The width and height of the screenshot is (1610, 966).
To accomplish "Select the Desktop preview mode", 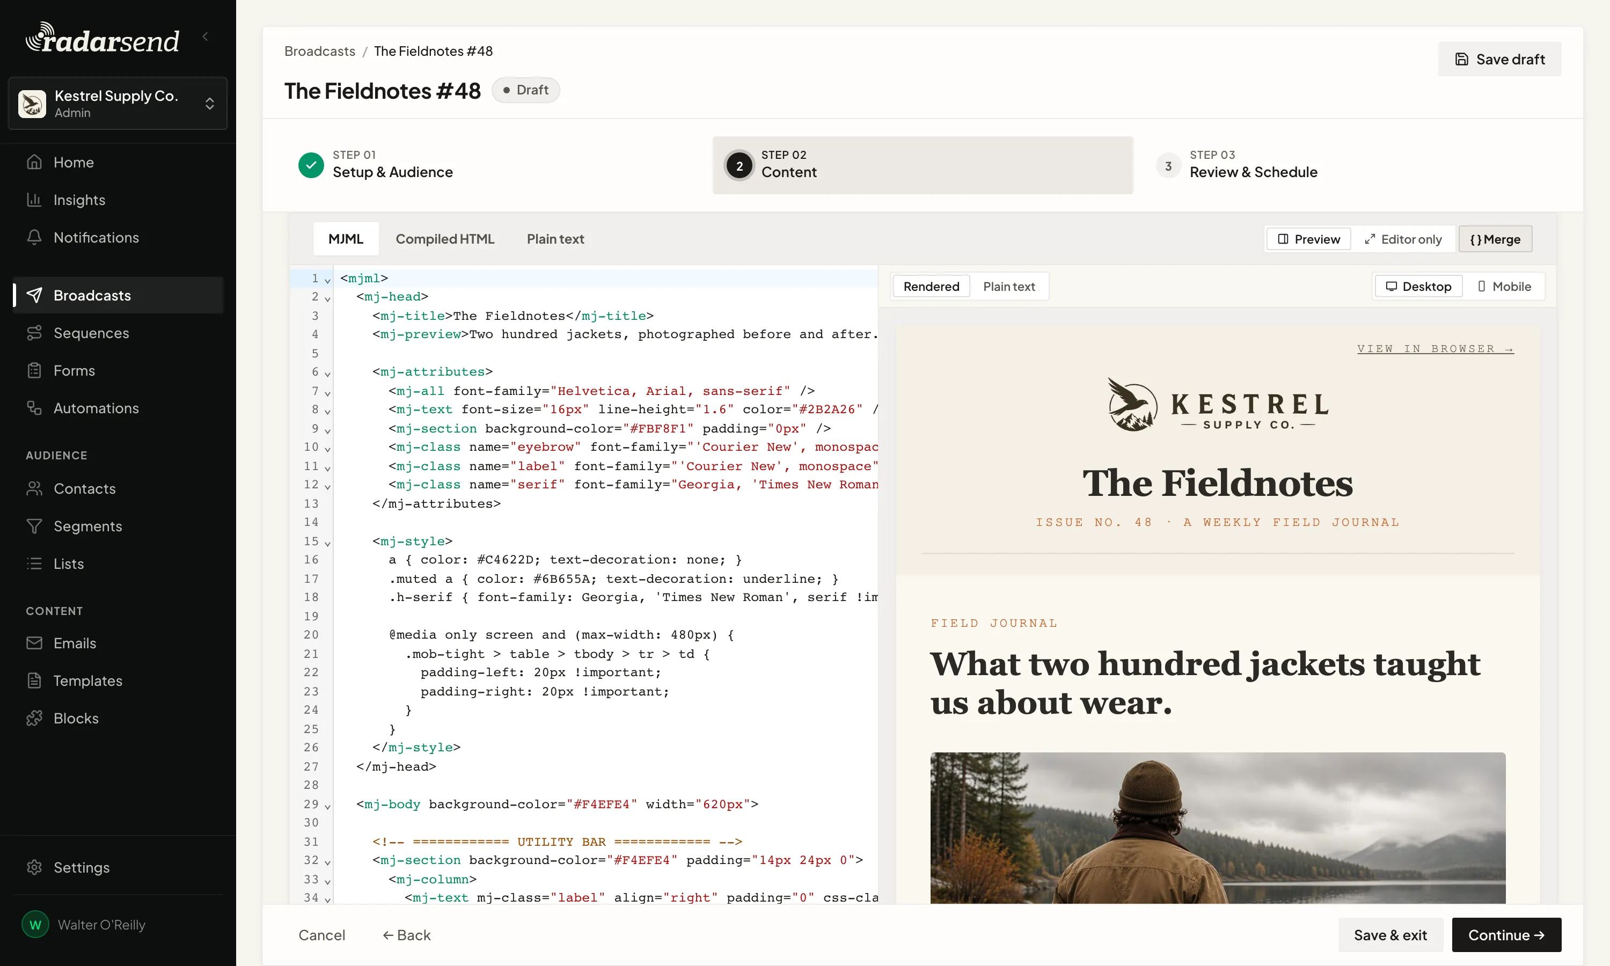I will (1418, 287).
